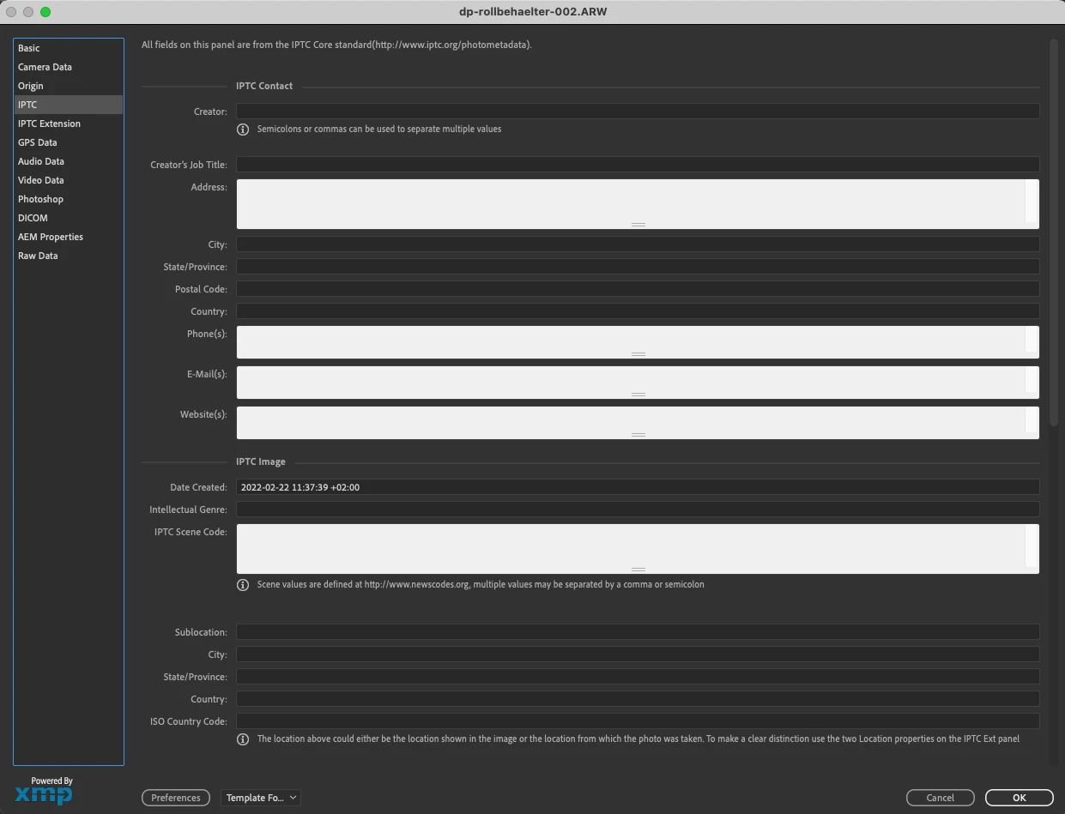This screenshot has width=1065, height=814.
Task: Click the Address field scrollbar
Action: click(x=1032, y=203)
